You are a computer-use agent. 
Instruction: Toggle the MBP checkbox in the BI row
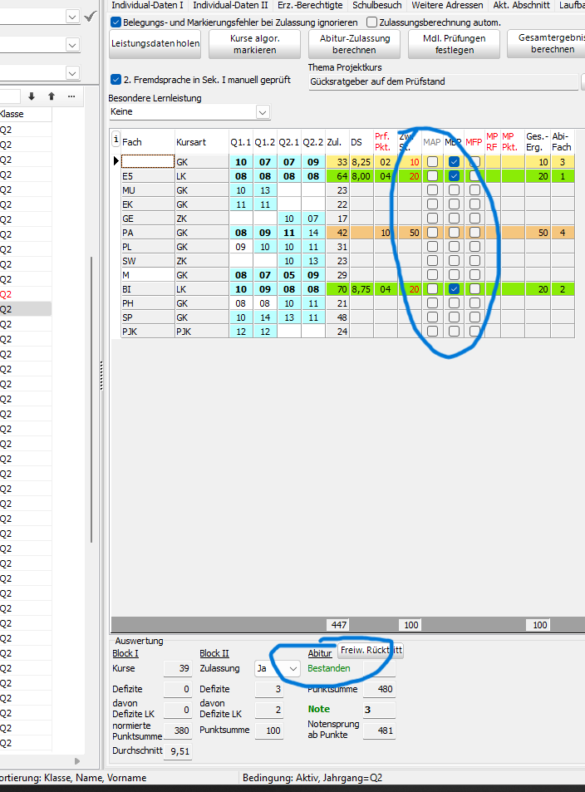[x=455, y=289]
